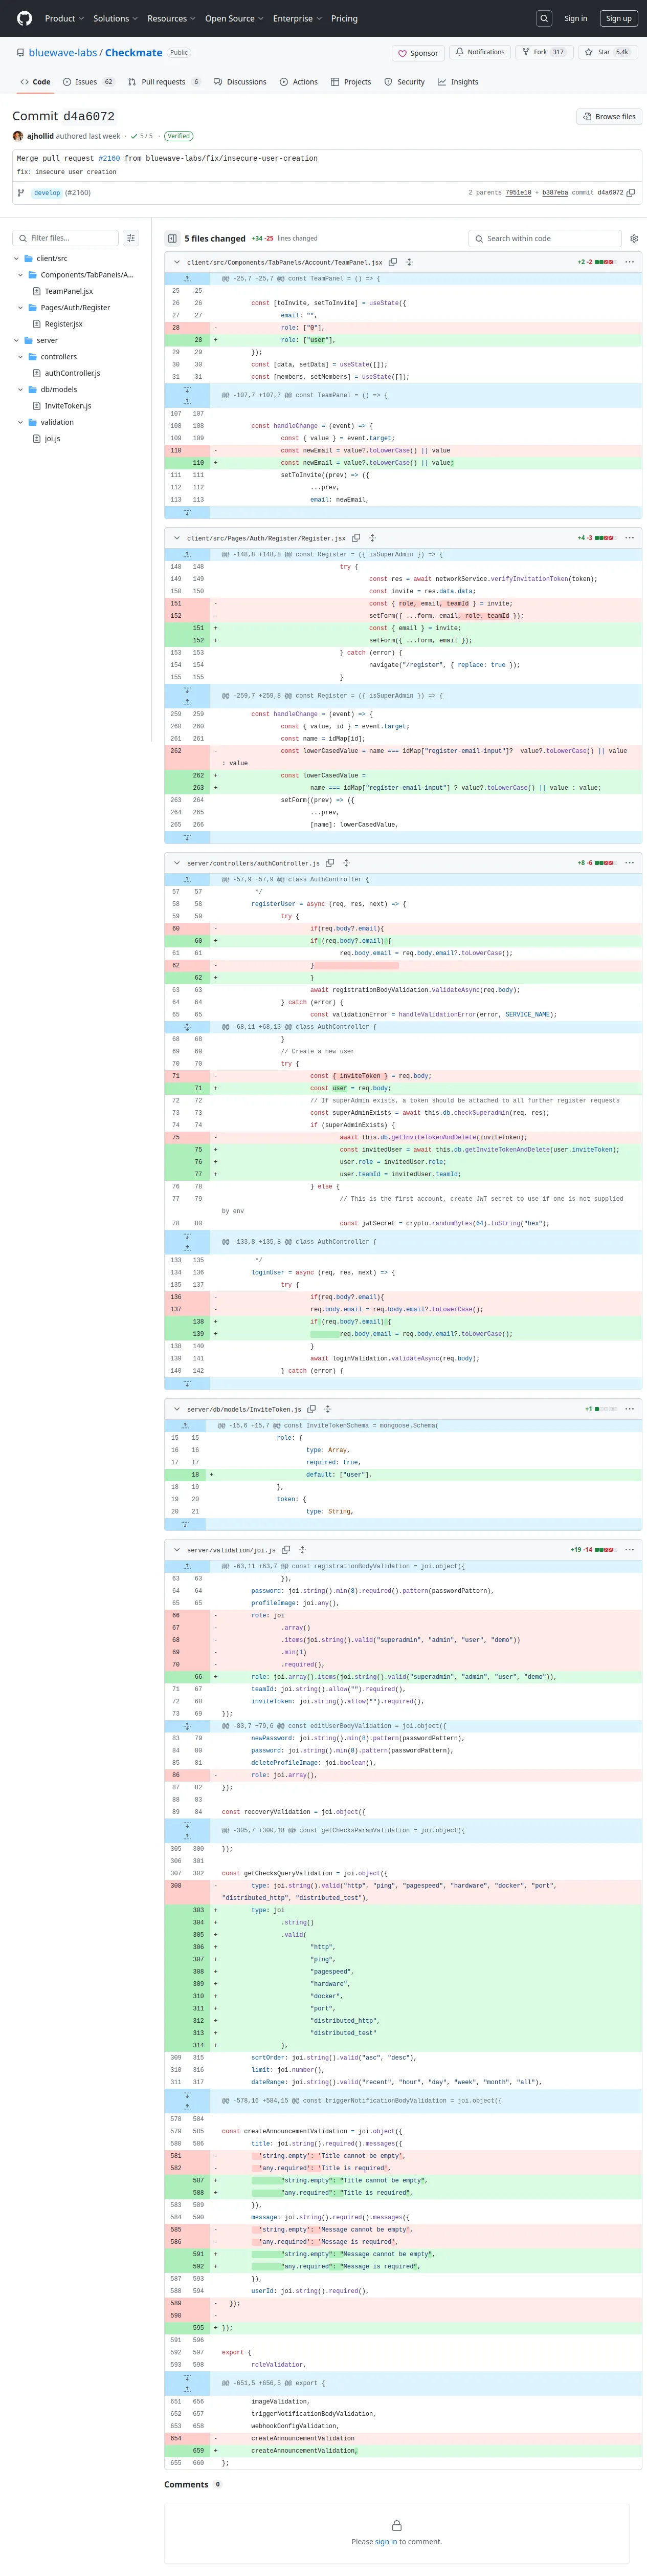Click Sign in header link
Screen dimensions: 647x2576
click(575, 18)
